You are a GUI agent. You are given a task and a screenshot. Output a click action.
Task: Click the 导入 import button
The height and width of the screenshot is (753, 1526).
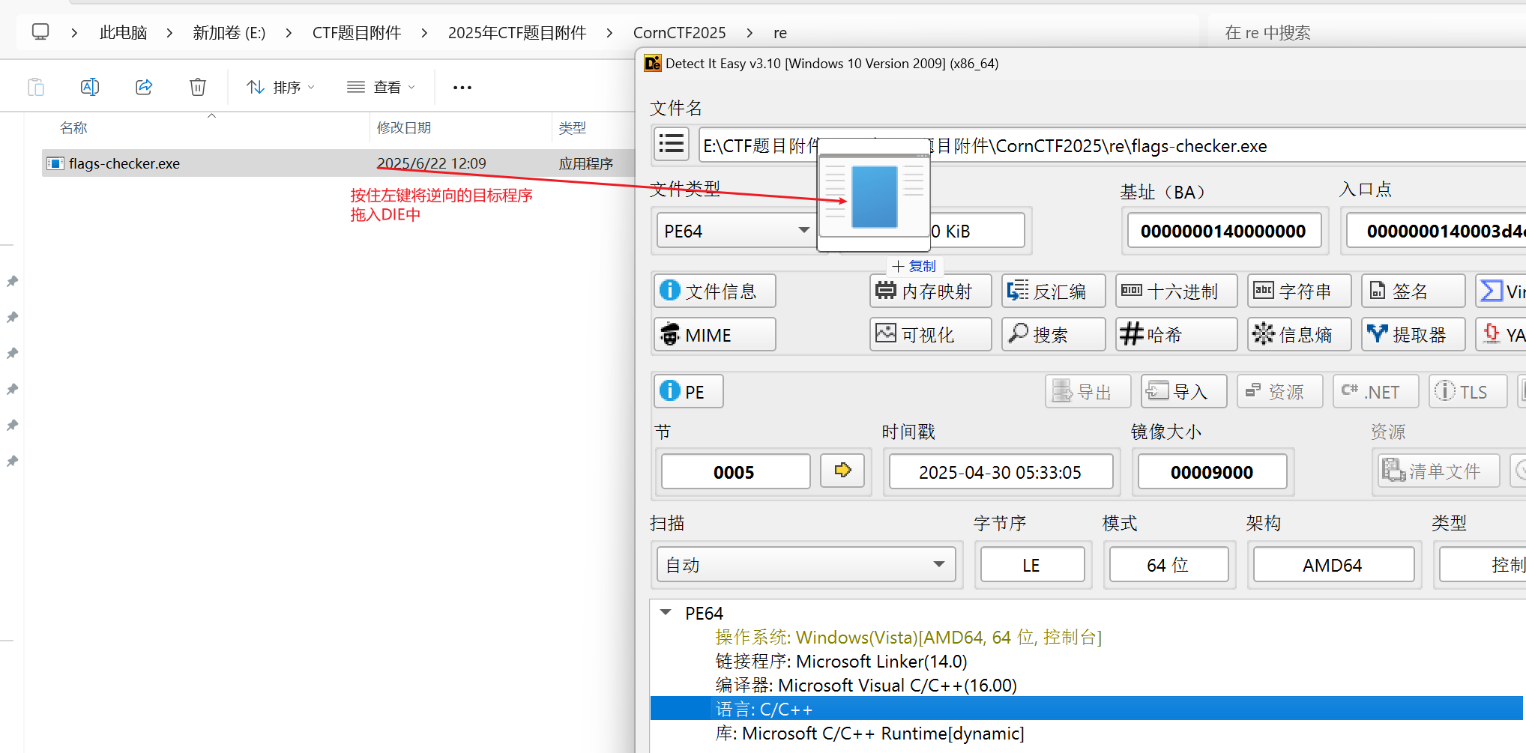click(1183, 391)
